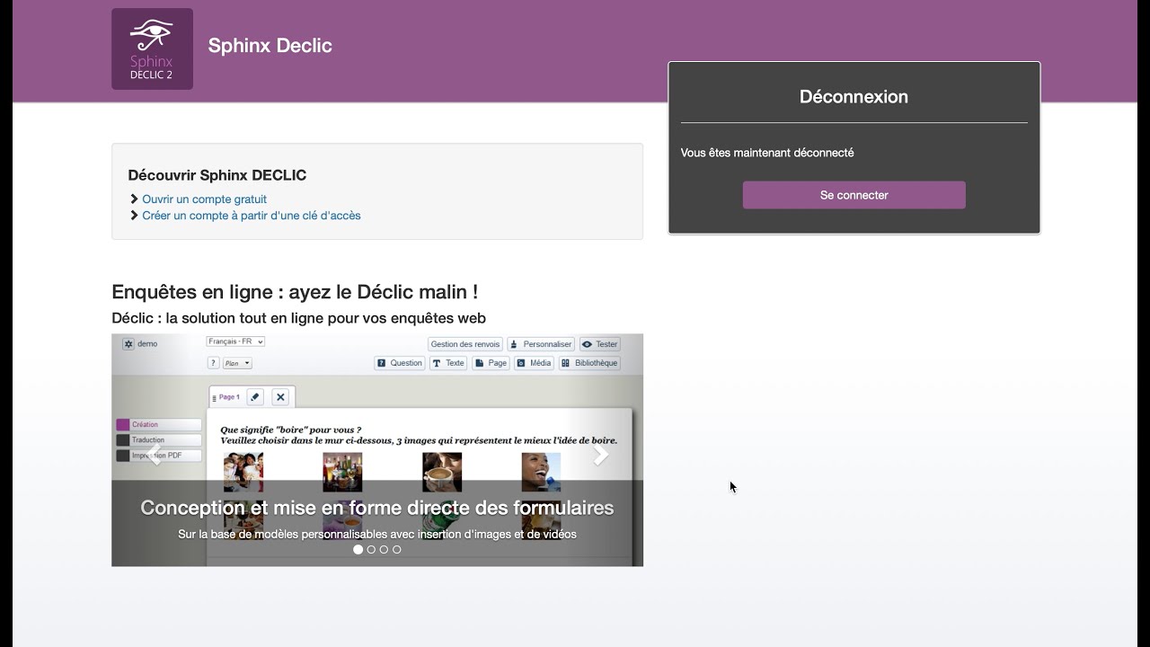Open 'Créer un compte à partir d'une clé d'accès'

tap(251, 216)
